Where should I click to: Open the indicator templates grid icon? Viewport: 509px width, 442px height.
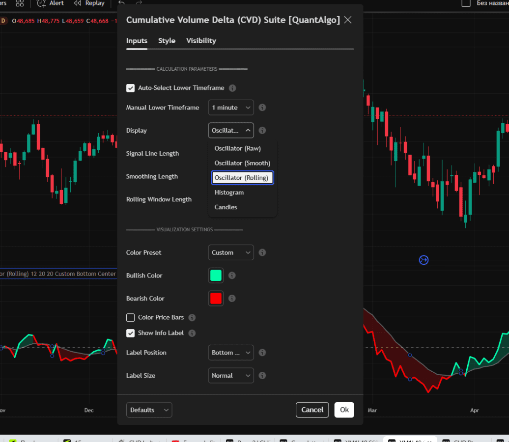coord(20,3)
